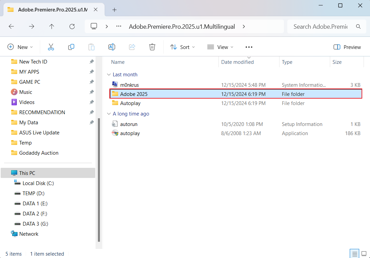Image resolution: width=370 pixels, height=258 pixels.
Task: Switch to details view layout icon
Action: [x=354, y=254]
